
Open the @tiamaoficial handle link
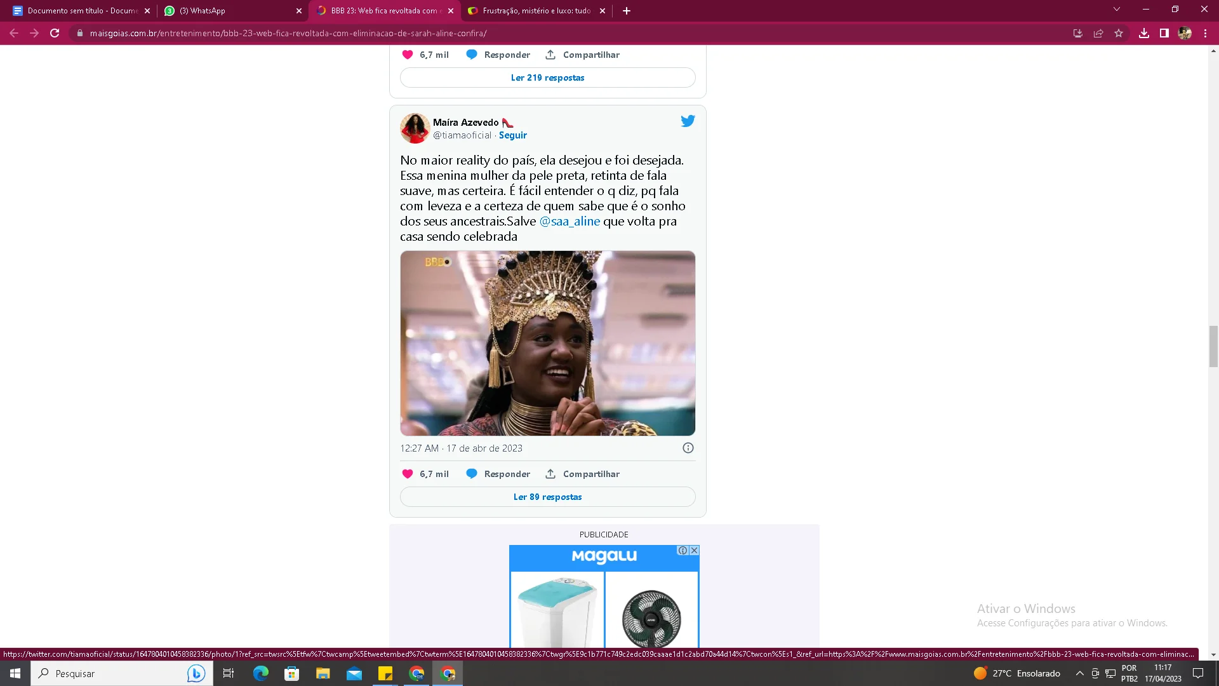tap(462, 135)
